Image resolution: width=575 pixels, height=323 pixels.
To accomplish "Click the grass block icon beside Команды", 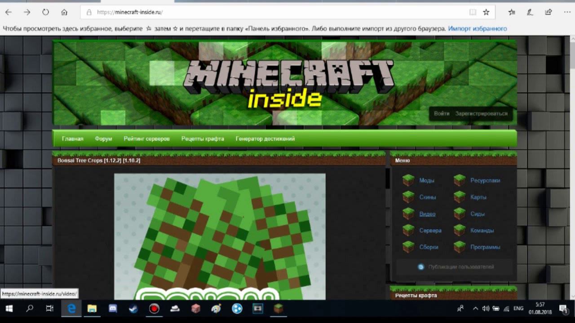I will (460, 230).
